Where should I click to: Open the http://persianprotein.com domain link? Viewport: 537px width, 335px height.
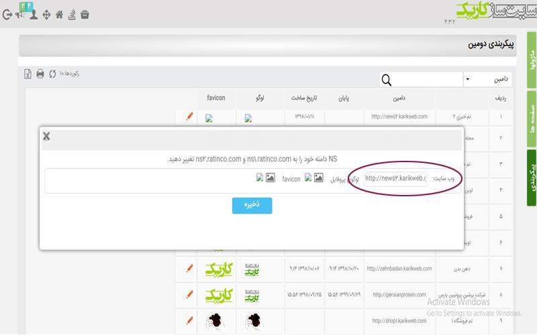pos(399,294)
